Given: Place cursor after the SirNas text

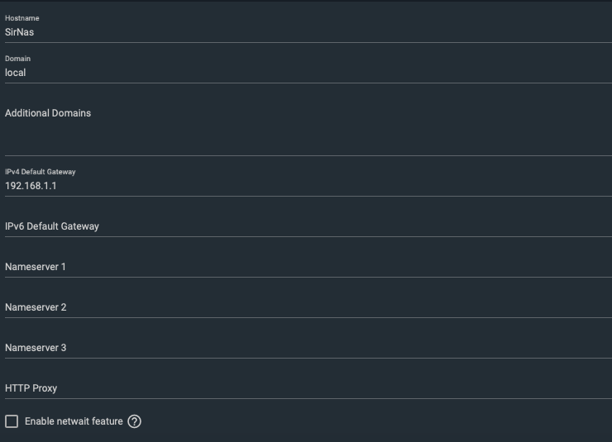Looking at the screenshot, I should click(35, 32).
